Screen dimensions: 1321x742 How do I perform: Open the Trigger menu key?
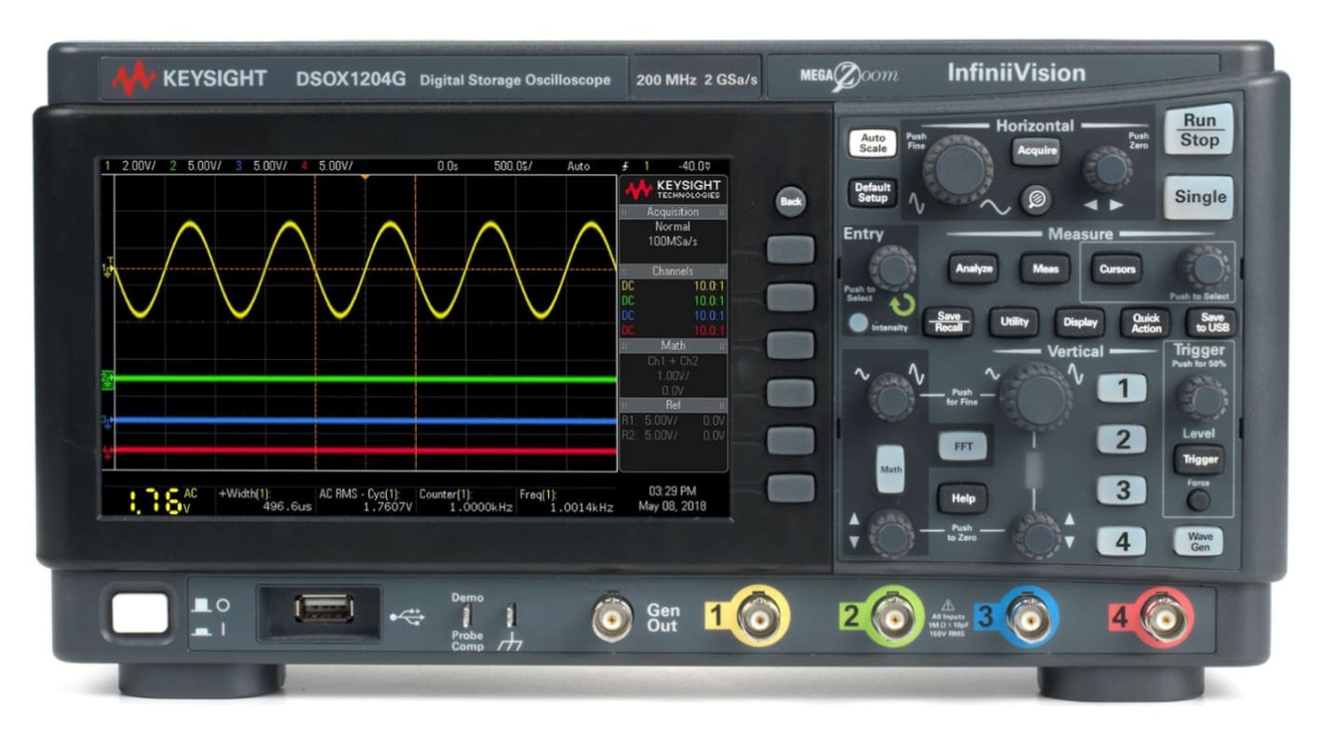click(x=1199, y=459)
